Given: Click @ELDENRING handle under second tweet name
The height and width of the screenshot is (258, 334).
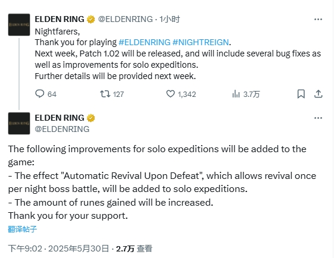Looking at the screenshot, I should tap(62, 129).
